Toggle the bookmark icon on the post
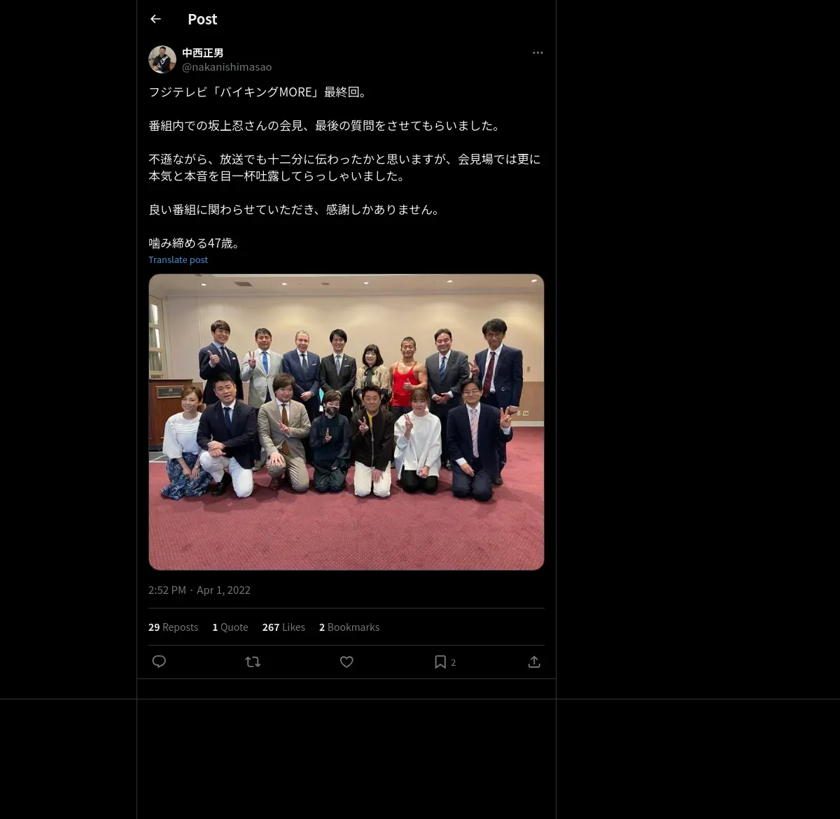 [x=440, y=662]
